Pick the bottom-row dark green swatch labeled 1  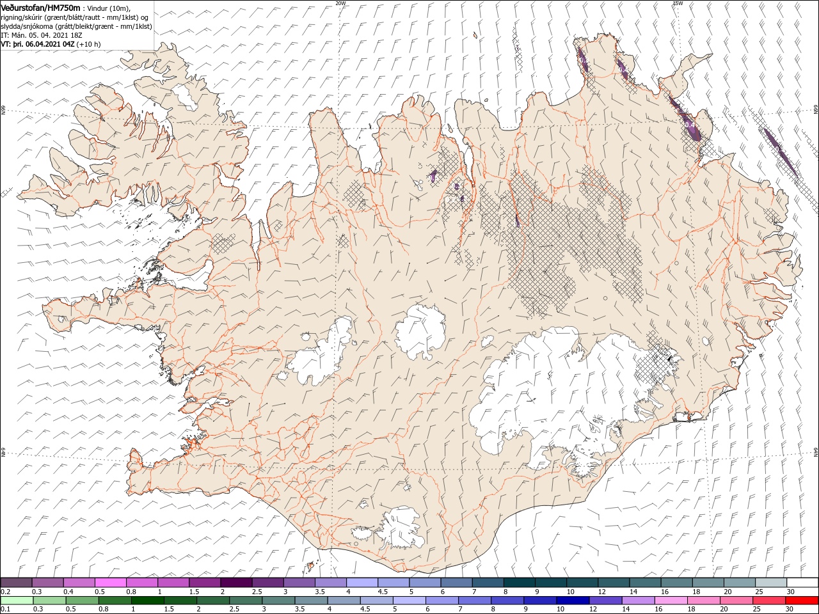tap(147, 601)
